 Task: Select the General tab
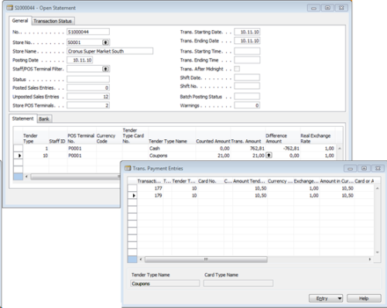[20, 21]
